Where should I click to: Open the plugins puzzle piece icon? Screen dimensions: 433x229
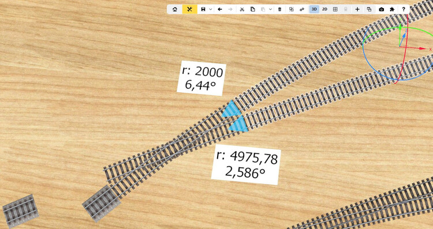coord(392,9)
